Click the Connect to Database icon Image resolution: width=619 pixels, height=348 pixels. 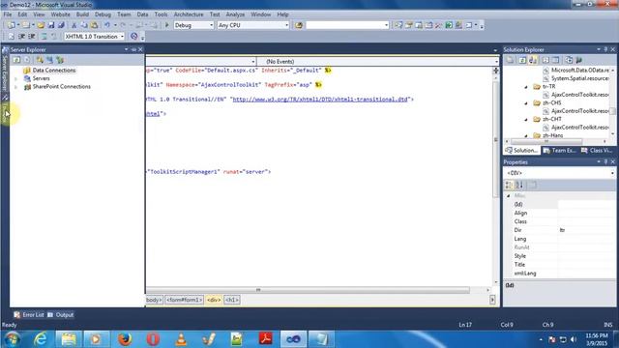pyautogui.click(x=40, y=60)
